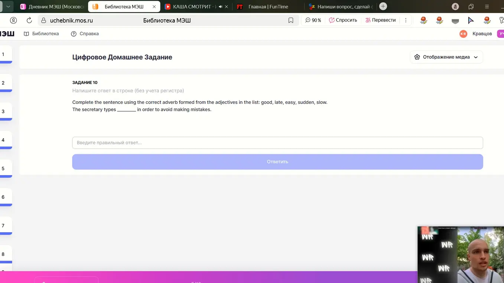Click the last mushroom extension icon at right
504x283 pixels.
(x=487, y=20)
